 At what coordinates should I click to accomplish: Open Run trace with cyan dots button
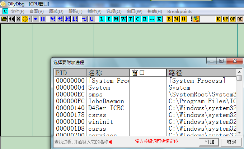(x=152, y=19)
